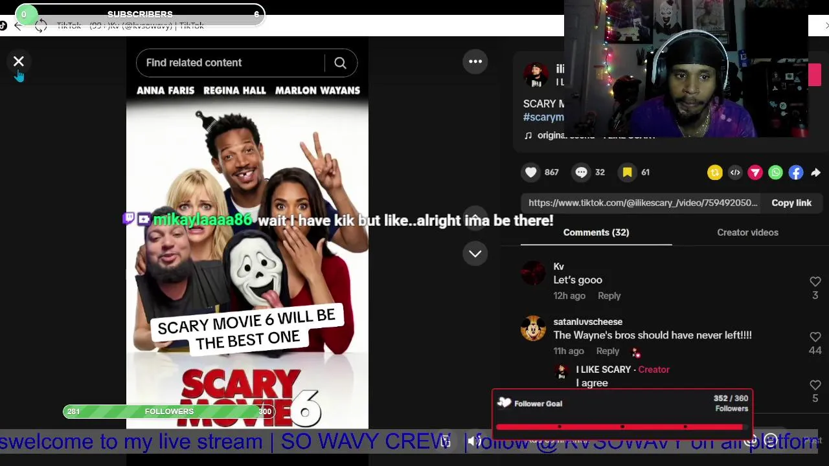Screen dimensions: 829x466
Task: Open the three-dot more options menu
Action: point(475,61)
